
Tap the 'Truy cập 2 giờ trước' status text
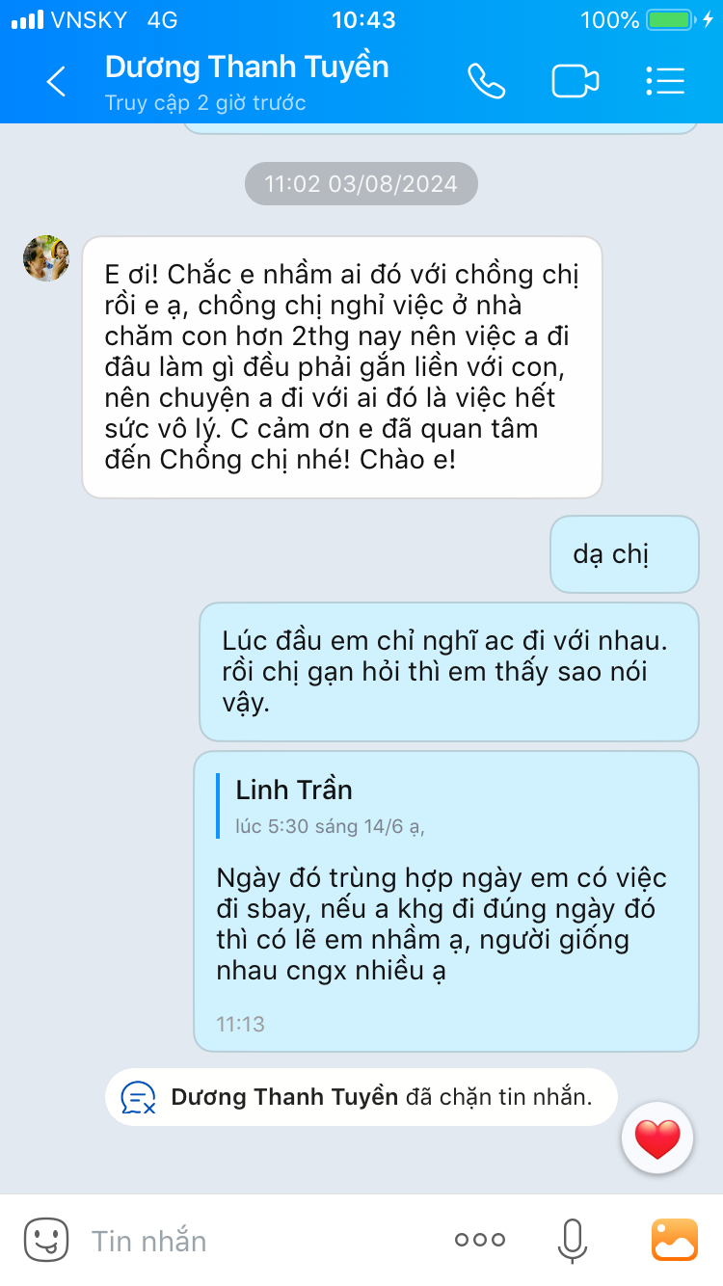pos(205,103)
